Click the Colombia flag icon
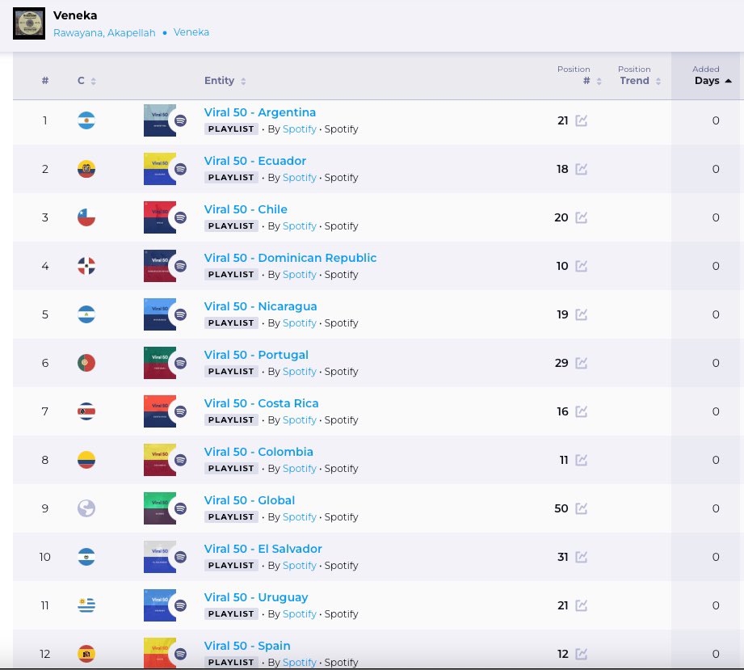Viewport: 744px width, 670px height. (86, 460)
